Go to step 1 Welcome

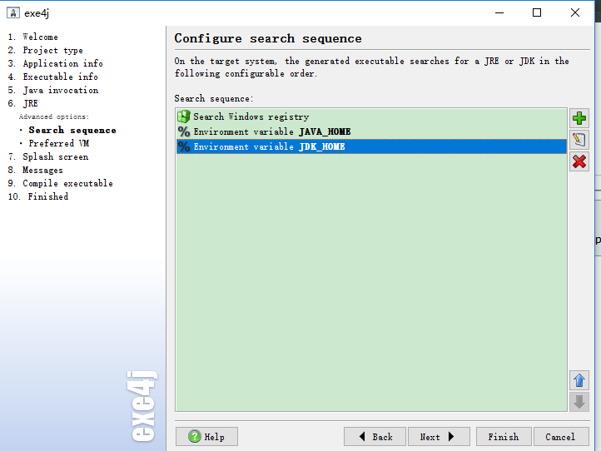point(33,37)
